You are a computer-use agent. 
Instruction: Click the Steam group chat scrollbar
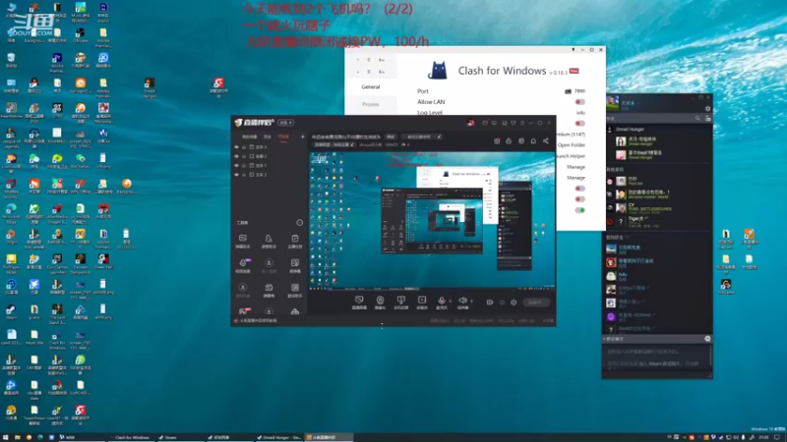pyautogui.click(x=710, y=356)
